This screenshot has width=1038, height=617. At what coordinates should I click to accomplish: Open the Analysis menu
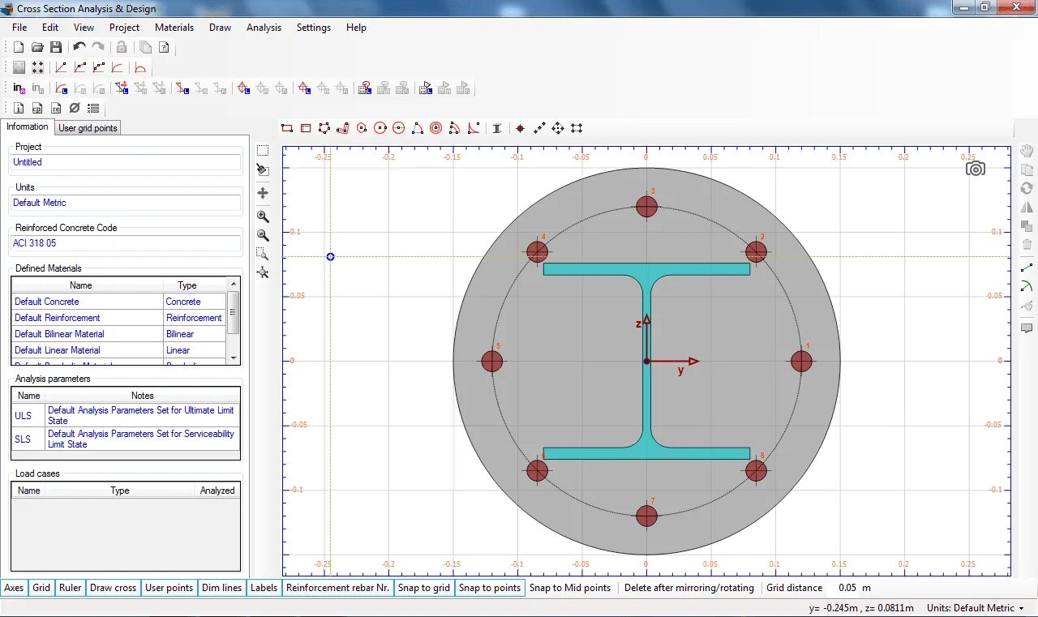264,27
